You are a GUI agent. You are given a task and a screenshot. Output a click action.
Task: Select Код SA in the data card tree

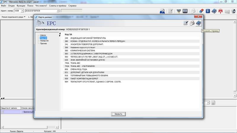pos(43,38)
